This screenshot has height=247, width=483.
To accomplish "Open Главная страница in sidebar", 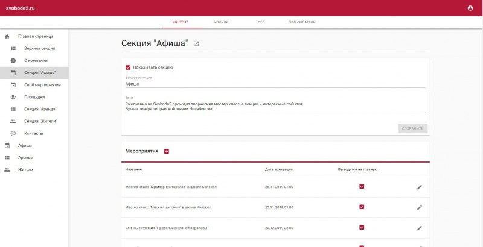I will (x=34, y=36).
